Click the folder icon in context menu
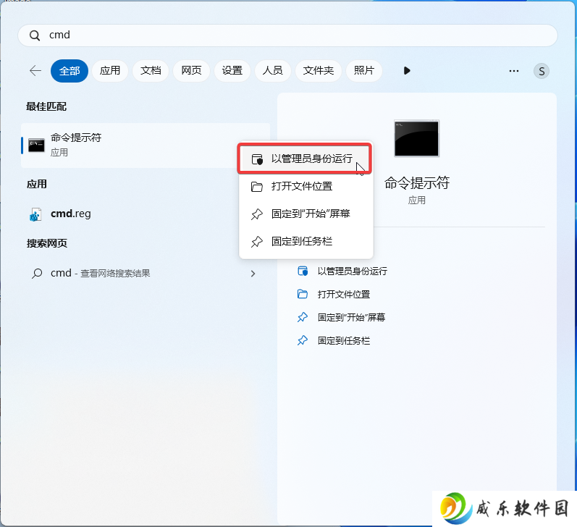This screenshot has width=577, height=527. point(256,187)
